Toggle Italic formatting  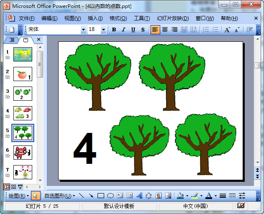(123, 30)
